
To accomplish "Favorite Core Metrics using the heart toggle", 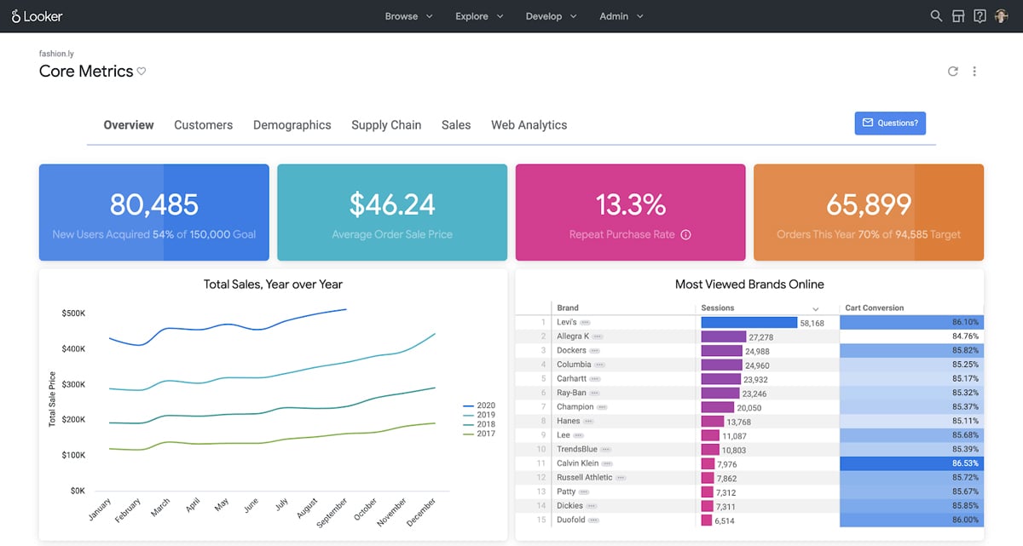I will click(142, 71).
